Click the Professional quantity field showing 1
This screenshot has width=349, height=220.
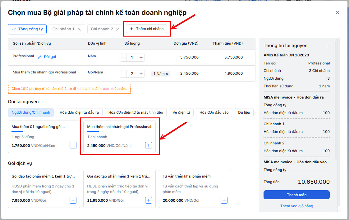tap(132, 58)
